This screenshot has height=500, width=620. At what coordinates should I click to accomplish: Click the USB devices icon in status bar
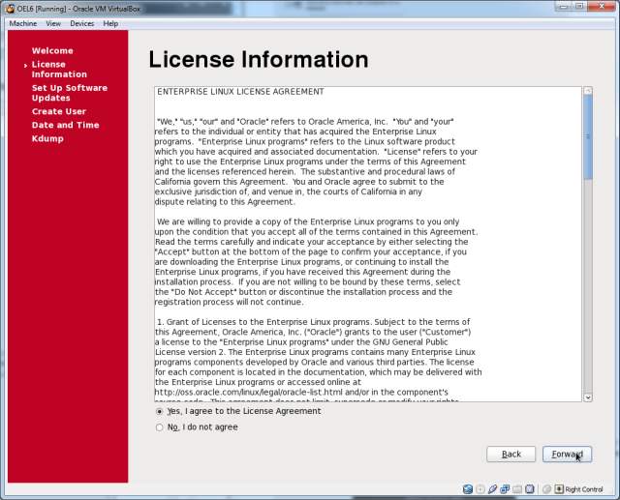492,489
